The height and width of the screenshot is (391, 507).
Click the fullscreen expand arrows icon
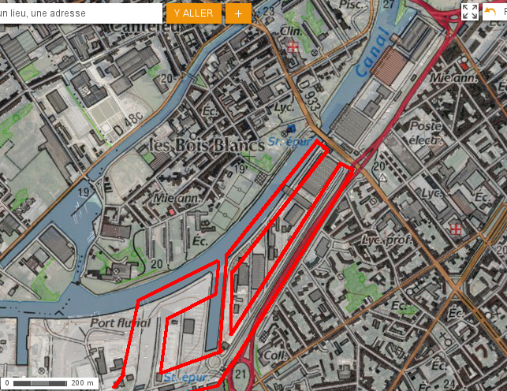(469, 12)
